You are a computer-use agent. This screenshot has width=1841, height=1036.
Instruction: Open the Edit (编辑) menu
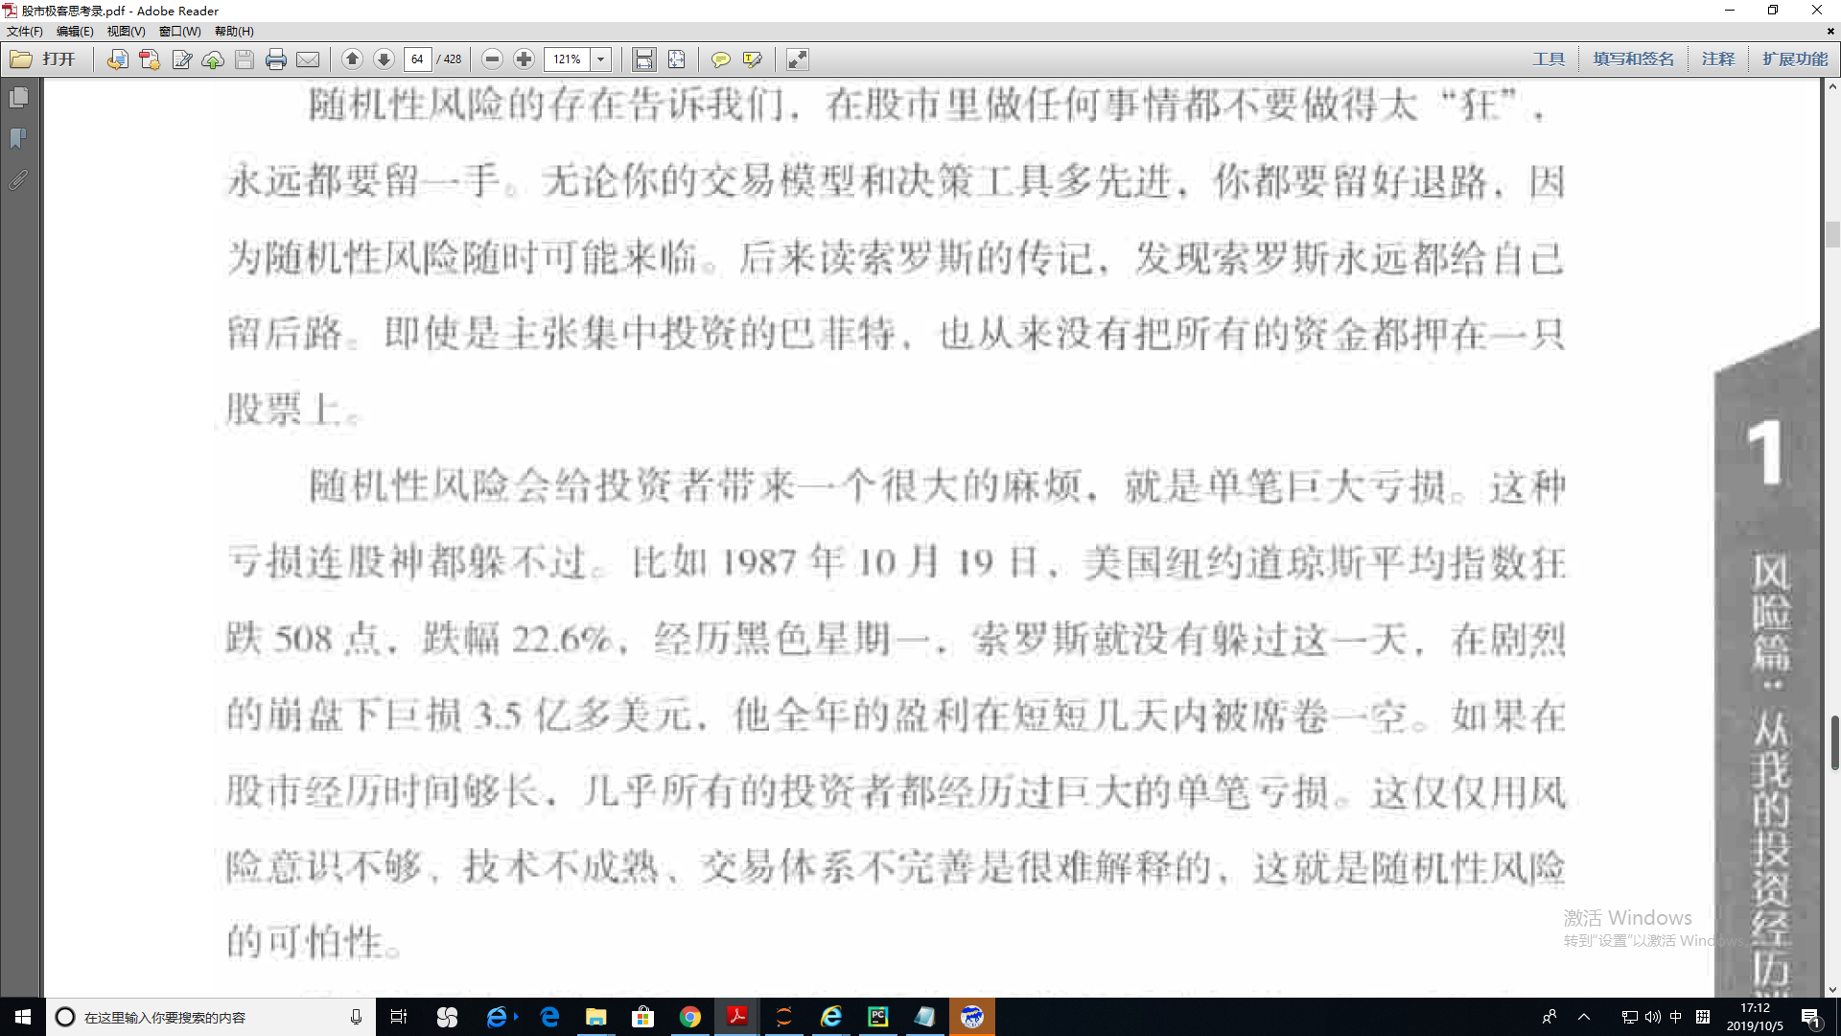[75, 32]
